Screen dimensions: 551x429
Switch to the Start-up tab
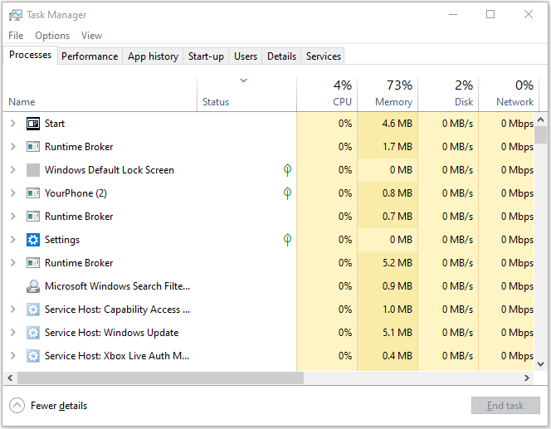pos(206,56)
